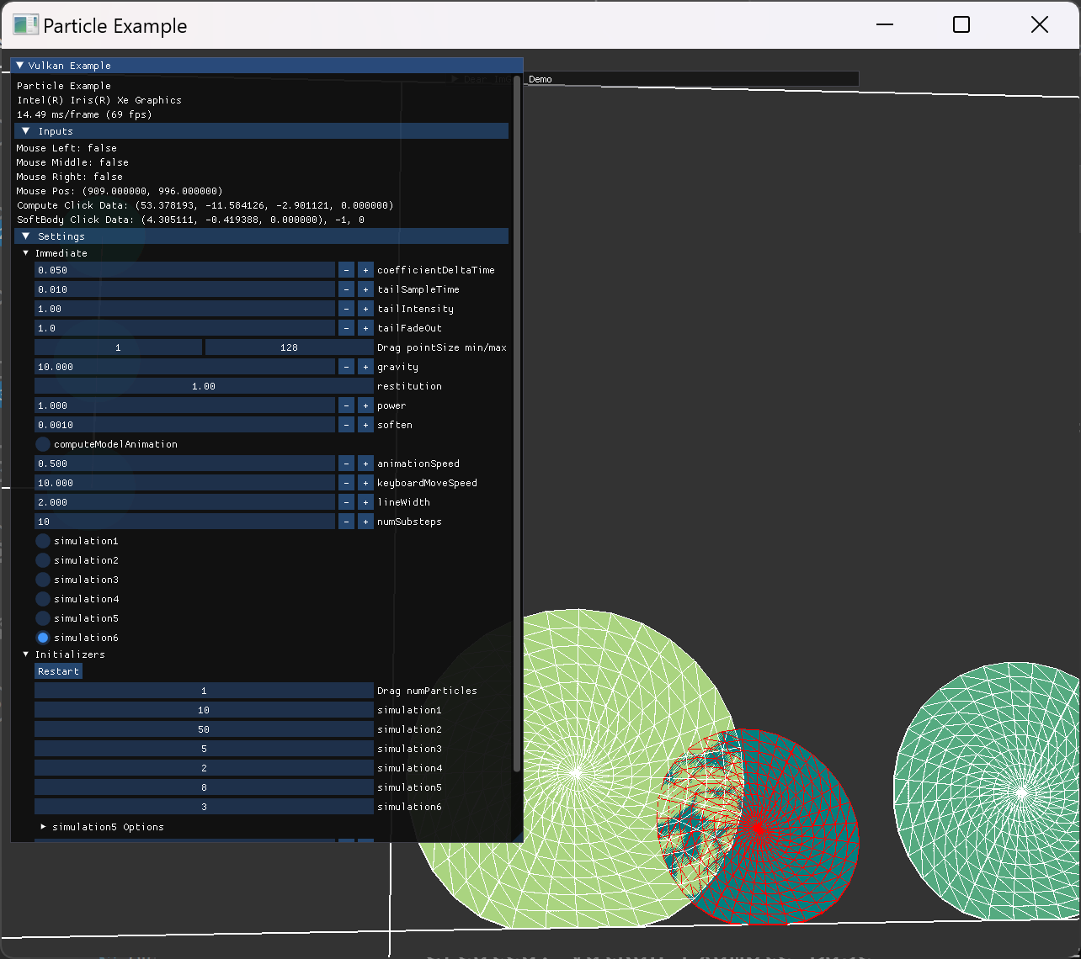Screen dimensions: 1081x959
Task: Collapse the Initializers tree node
Action: coord(26,654)
